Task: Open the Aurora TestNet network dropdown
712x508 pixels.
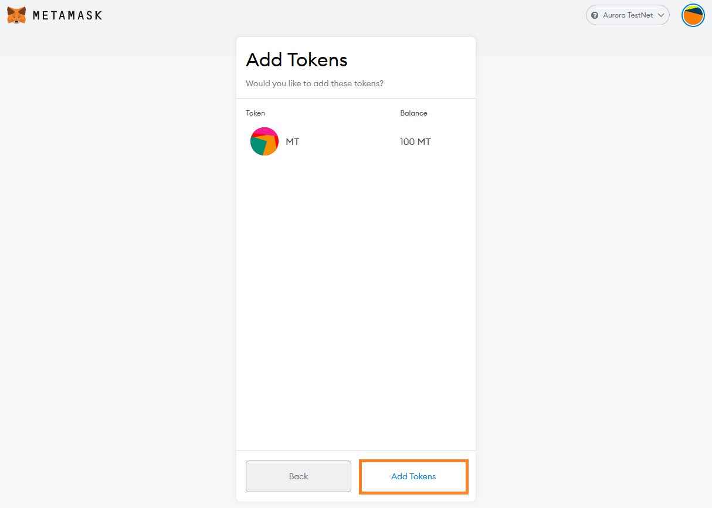Action: 628,15
